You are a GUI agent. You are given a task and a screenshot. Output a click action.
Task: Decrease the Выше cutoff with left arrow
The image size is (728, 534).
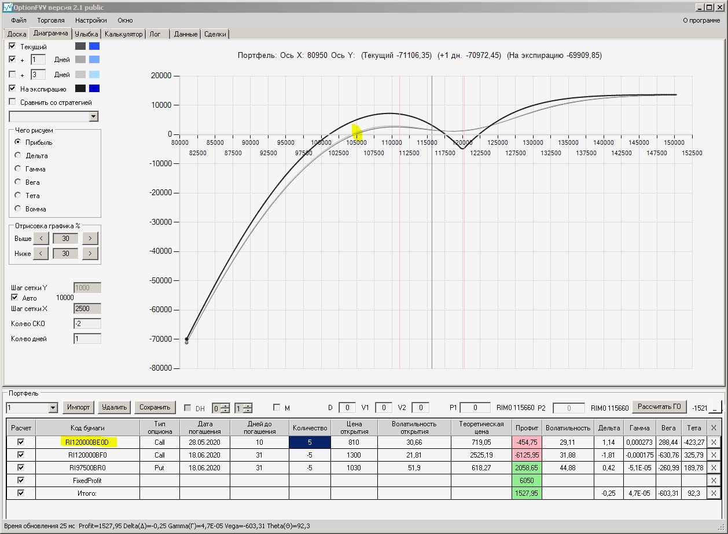41,238
